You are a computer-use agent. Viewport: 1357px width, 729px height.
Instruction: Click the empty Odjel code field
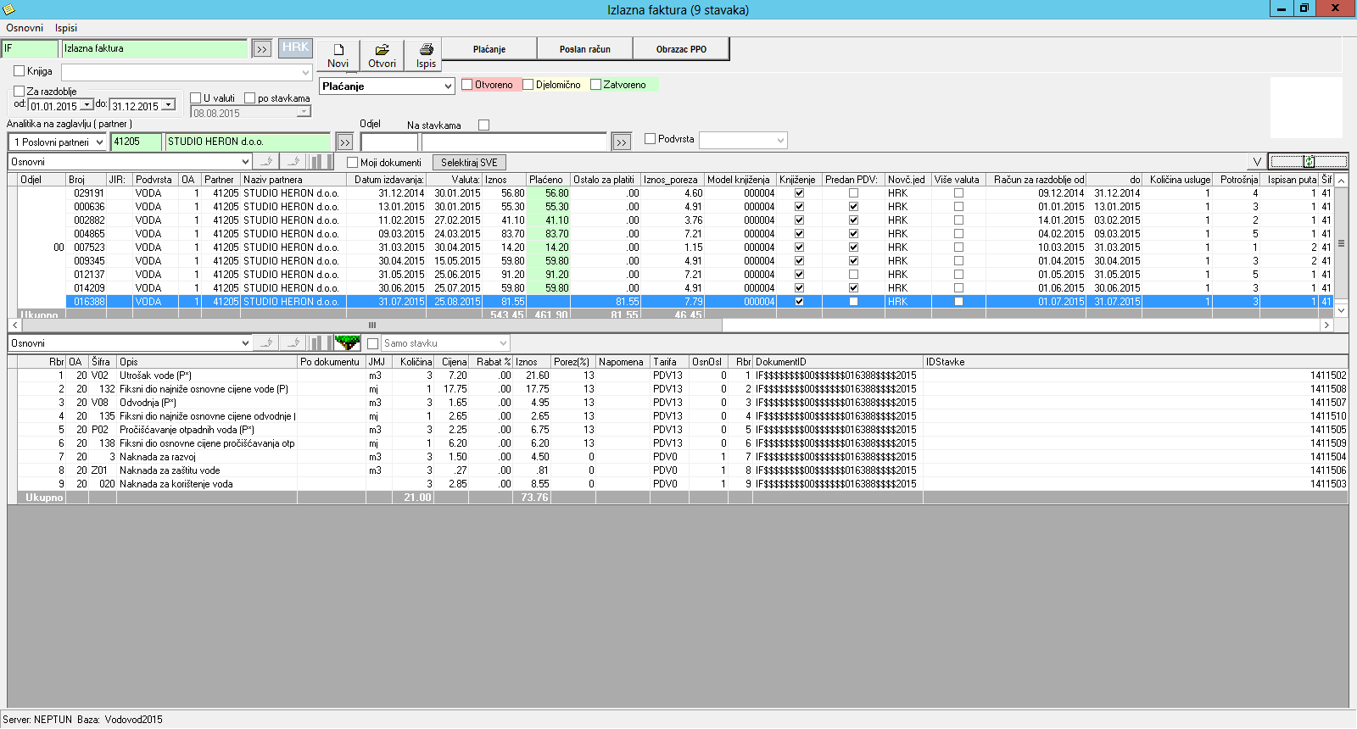click(x=389, y=142)
